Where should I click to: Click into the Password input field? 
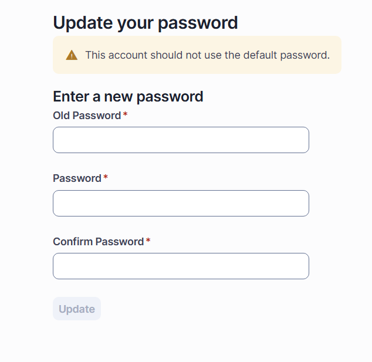(x=181, y=203)
